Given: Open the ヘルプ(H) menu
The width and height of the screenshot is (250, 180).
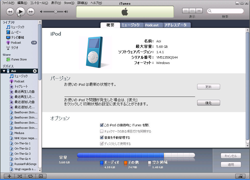Looking at the screenshot, I should [96, 3].
